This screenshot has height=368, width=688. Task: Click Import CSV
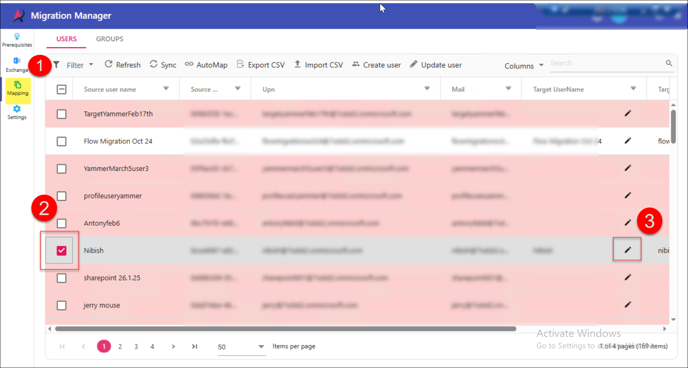pos(318,65)
